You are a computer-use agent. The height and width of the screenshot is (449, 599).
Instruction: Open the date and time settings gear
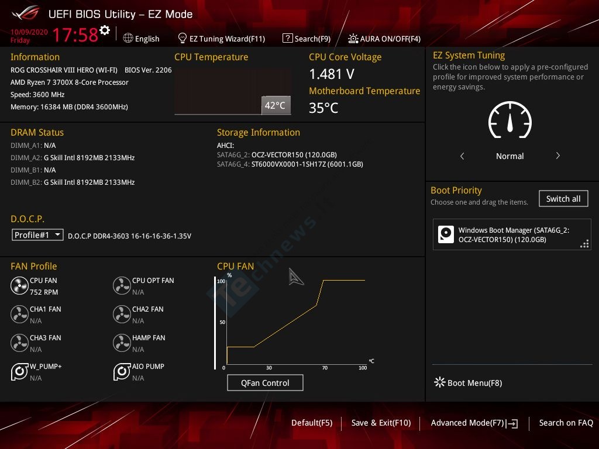(105, 30)
